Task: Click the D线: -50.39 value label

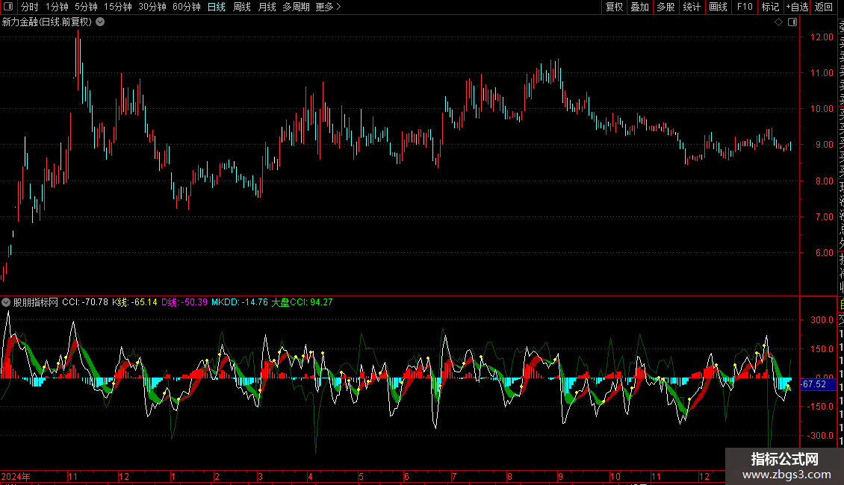Action: [184, 302]
